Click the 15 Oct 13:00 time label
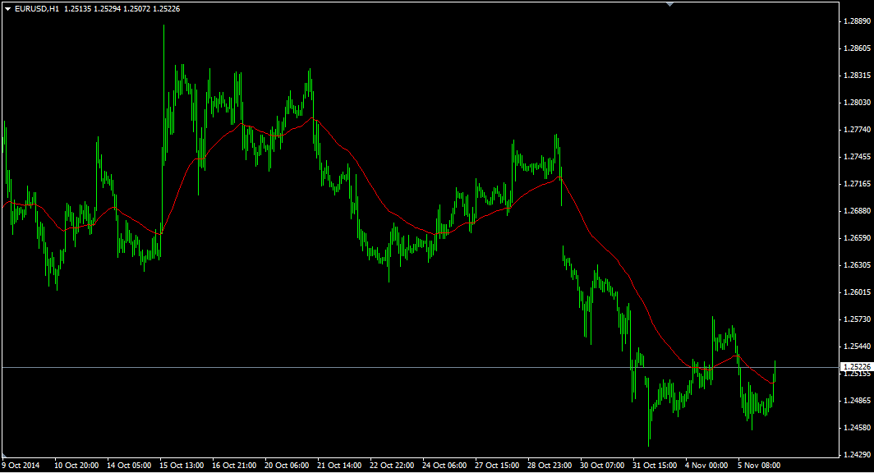 coord(182,466)
